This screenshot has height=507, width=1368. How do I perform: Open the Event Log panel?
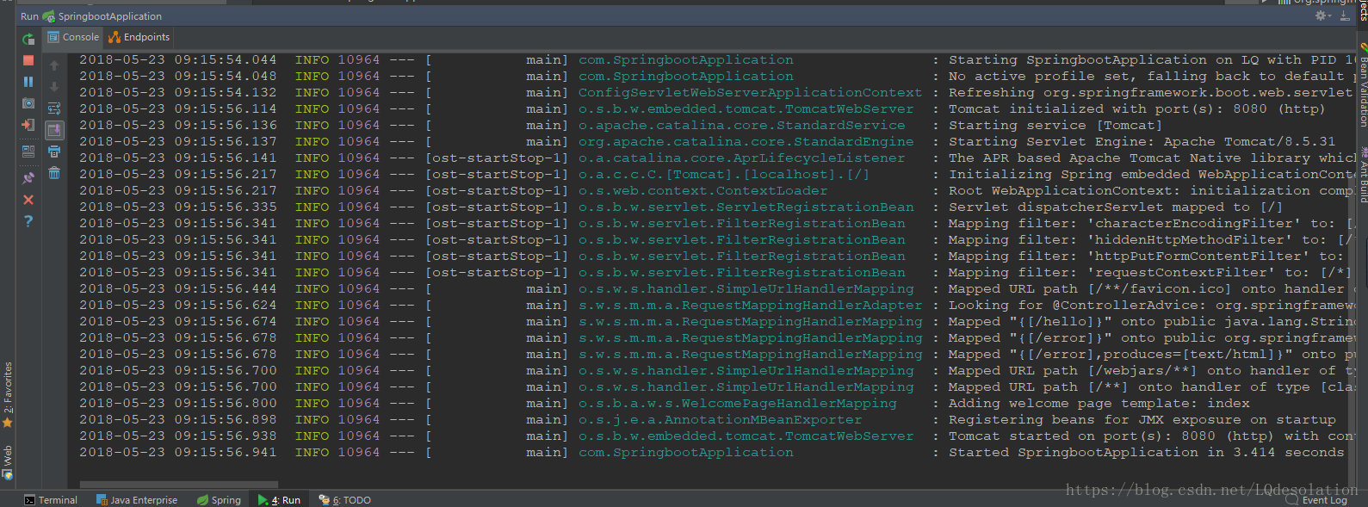tap(1316, 500)
